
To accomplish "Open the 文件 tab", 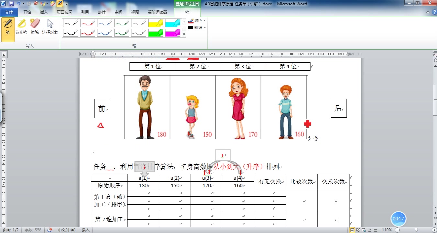I will (9, 12).
